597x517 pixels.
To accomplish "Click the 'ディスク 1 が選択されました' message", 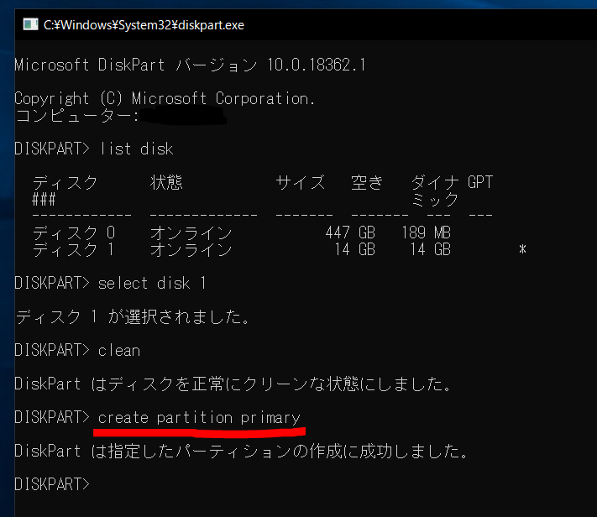I will [x=133, y=316].
